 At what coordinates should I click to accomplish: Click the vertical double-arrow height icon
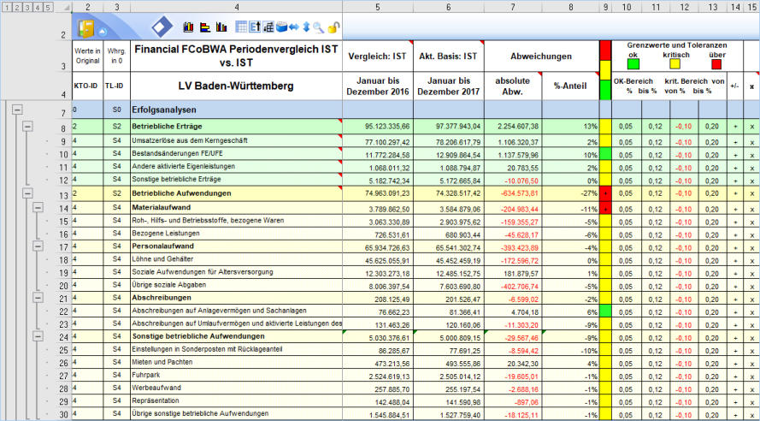click(306, 28)
